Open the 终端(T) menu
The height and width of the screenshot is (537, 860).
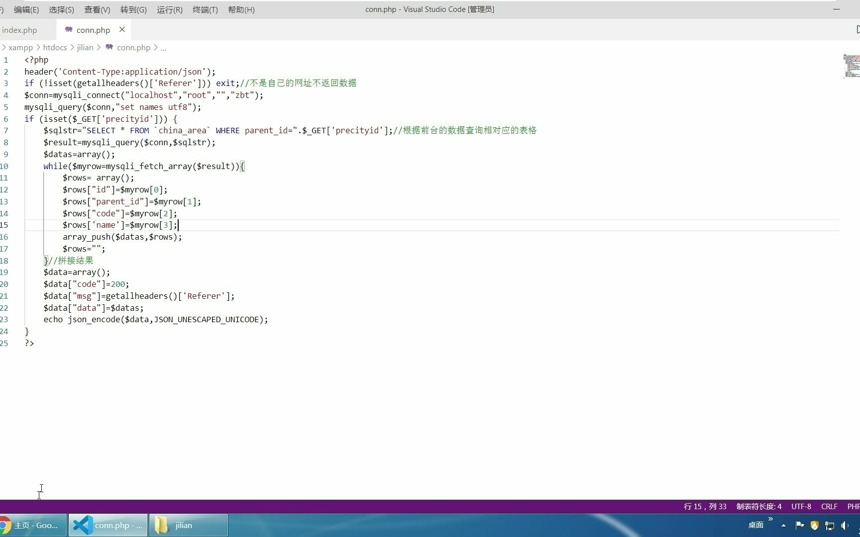[205, 9]
